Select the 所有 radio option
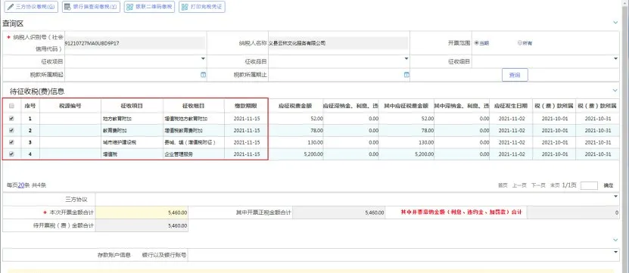Screen dimensions: 629x273 click(x=520, y=43)
